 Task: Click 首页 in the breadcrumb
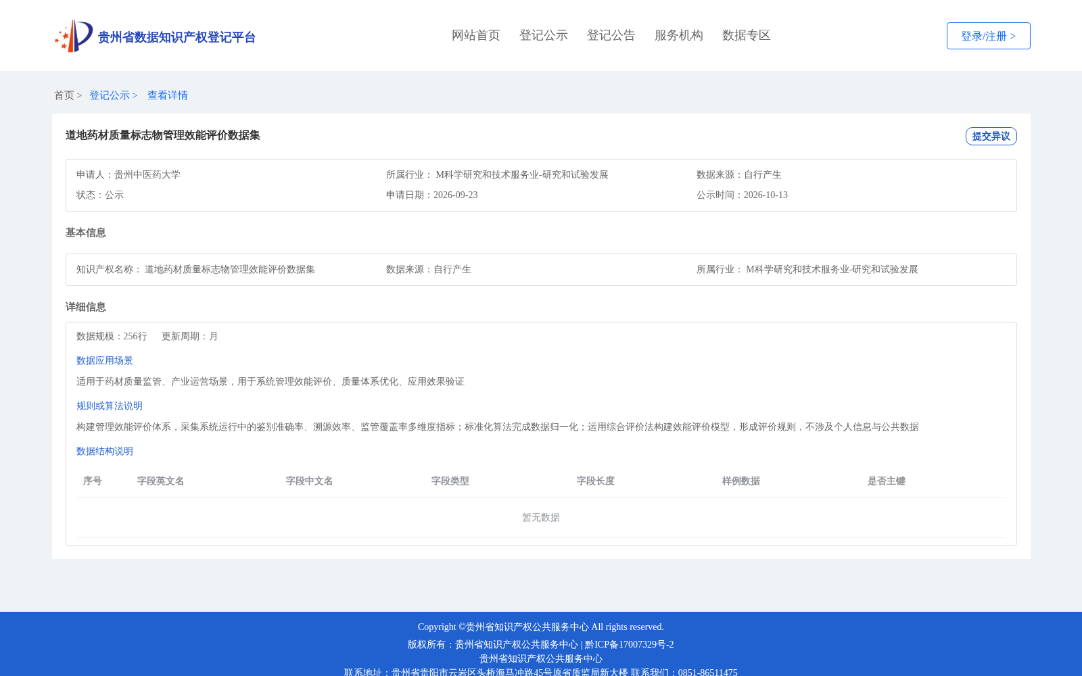tap(64, 95)
